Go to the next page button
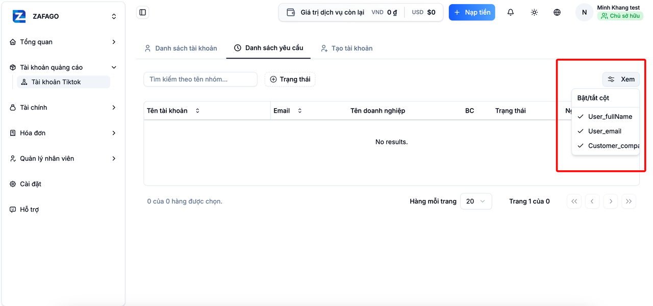This screenshot has height=306, width=653. (611, 201)
